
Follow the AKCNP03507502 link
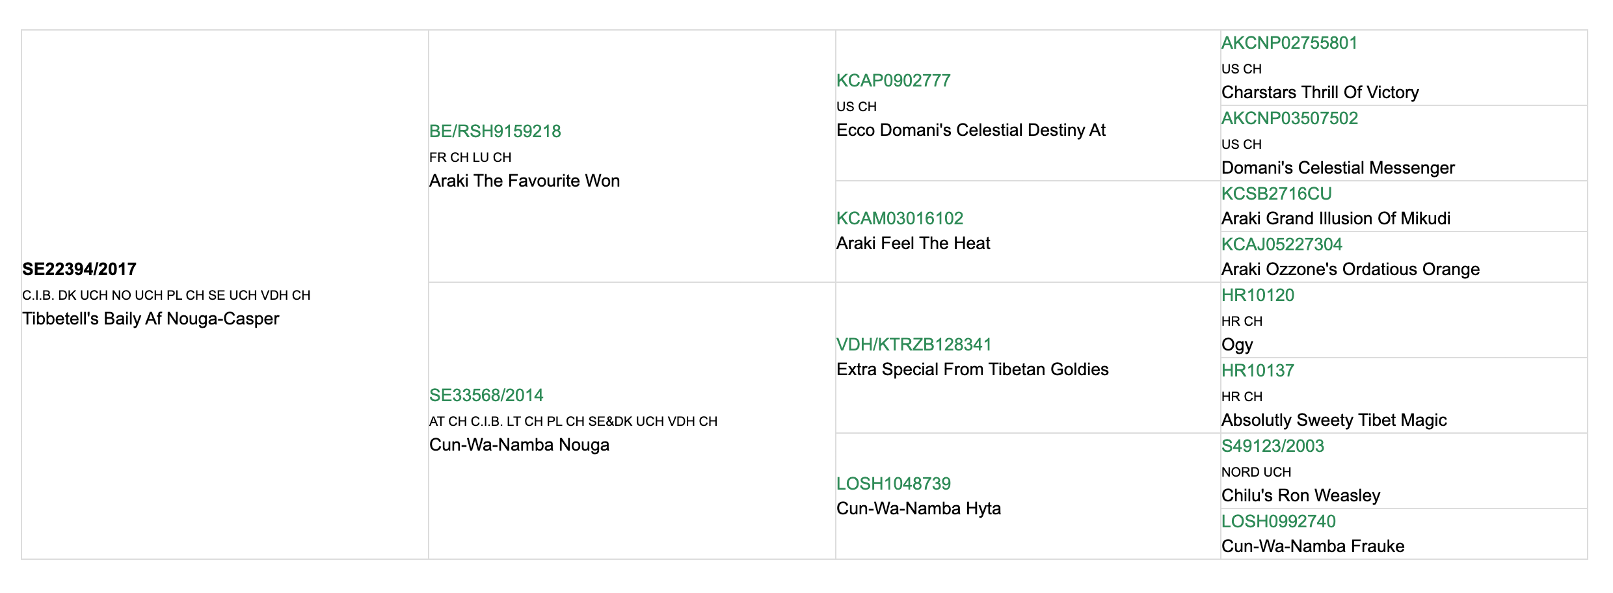1289,118
